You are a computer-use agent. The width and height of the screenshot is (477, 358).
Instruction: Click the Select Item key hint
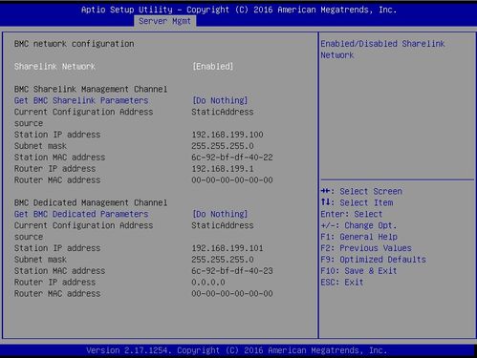click(357, 202)
